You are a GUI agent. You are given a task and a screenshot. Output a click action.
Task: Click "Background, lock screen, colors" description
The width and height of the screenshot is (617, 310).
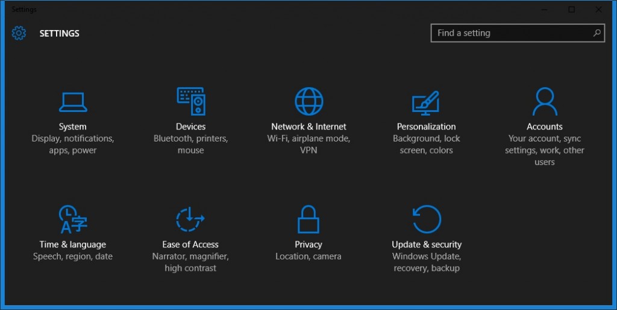point(427,144)
